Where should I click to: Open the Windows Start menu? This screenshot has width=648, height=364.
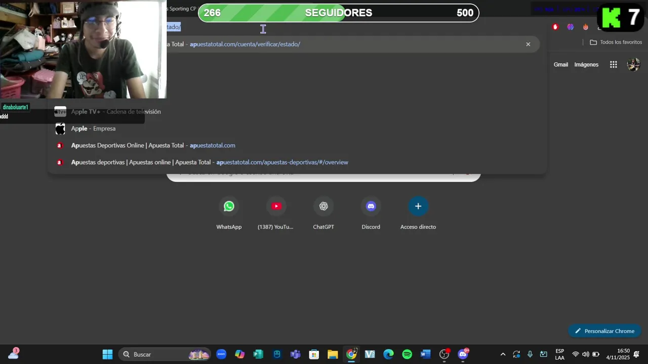[108, 354]
